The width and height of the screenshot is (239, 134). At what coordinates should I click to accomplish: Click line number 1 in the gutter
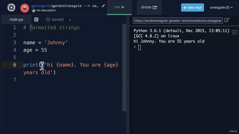pyautogui.click(x=15, y=28)
